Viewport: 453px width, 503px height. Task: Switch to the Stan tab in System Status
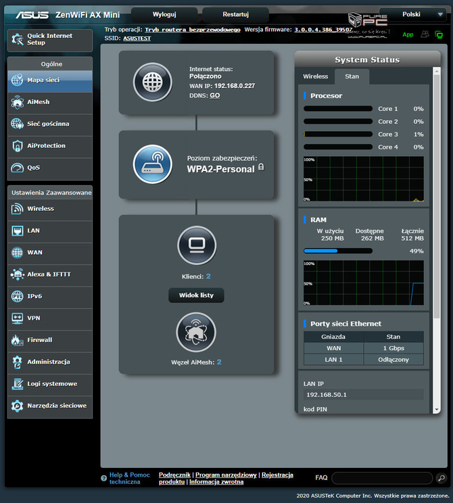pyautogui.click(x=352, y=76)
